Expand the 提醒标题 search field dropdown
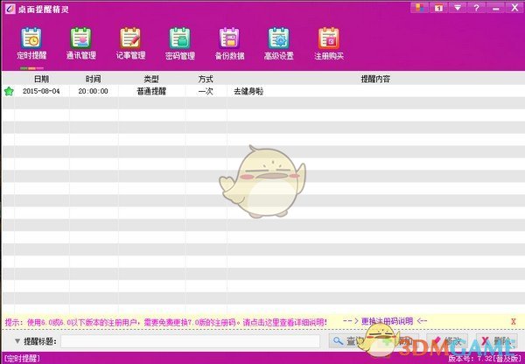This screenshot has width=525, height=364. 18,341
